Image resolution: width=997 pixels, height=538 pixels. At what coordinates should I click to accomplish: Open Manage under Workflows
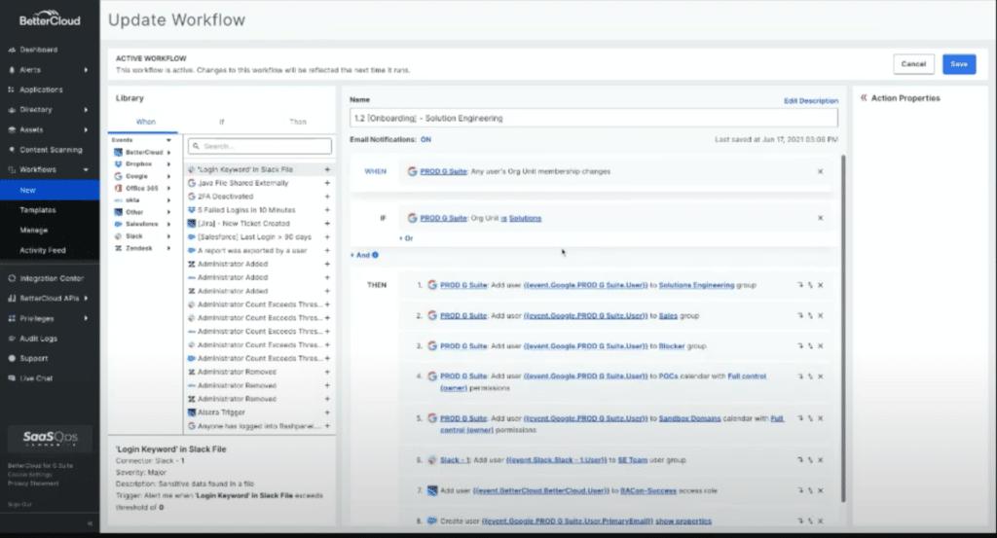pyautogui.click(x=34, y=230)
